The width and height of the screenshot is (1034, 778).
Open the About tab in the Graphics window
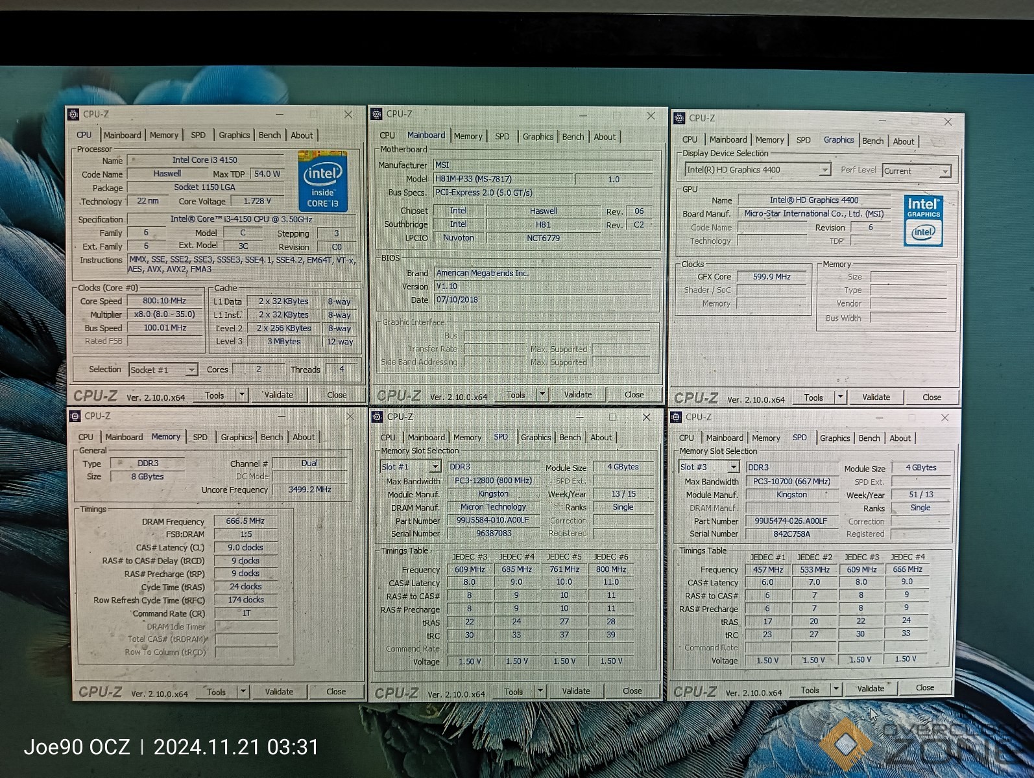(903, 141)
